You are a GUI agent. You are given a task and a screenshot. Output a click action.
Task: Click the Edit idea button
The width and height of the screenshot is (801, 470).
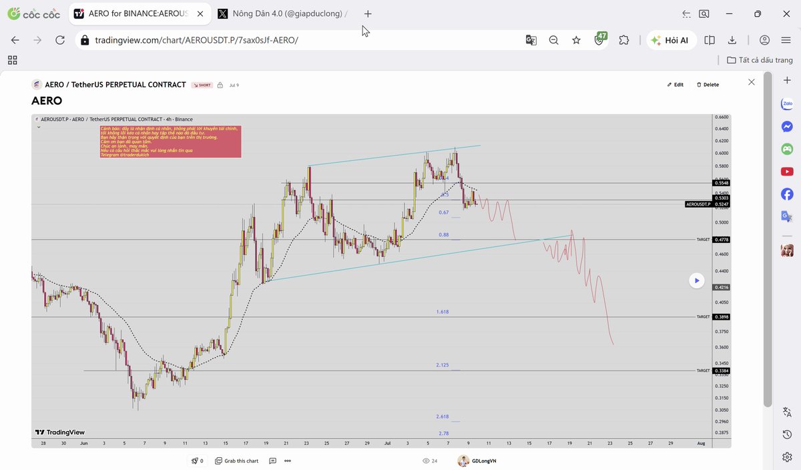tap(676, 85)
